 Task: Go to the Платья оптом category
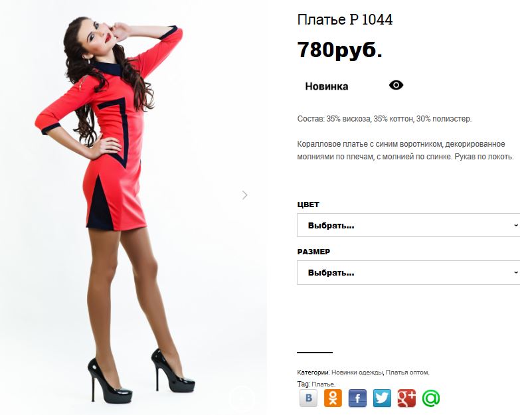point(407,373)
